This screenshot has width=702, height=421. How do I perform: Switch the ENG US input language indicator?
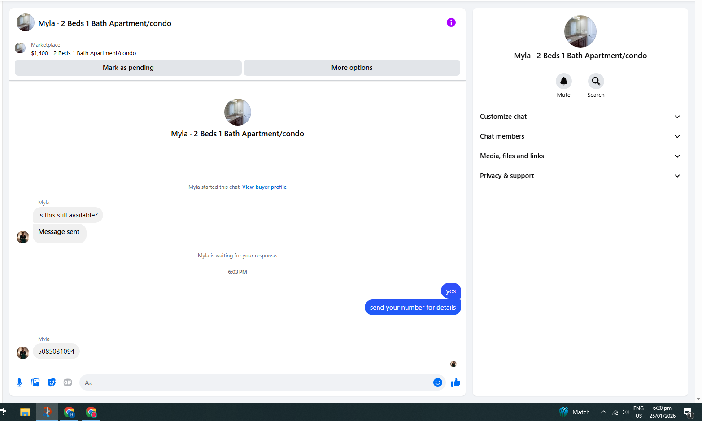click(x=639, y=412)
